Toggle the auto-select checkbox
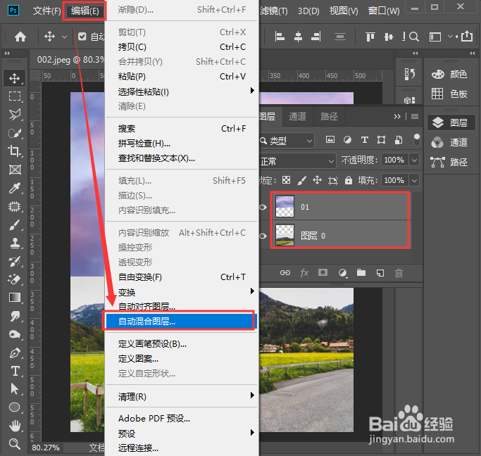 click(82, 37)
